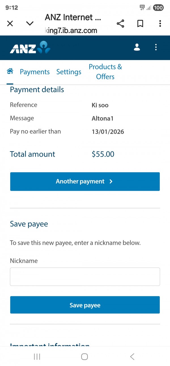Open Products & Offers menu

(105, 72)
